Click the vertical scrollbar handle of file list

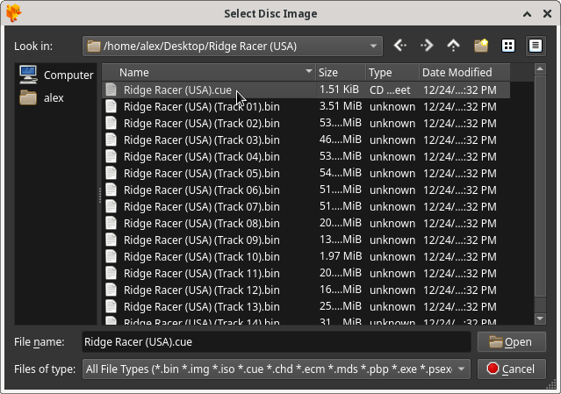click(540, 186)
